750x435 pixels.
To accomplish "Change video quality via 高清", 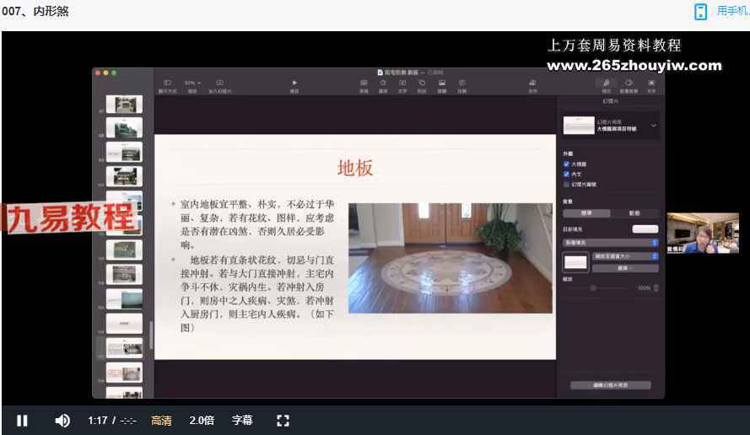I will coord(161,421).
